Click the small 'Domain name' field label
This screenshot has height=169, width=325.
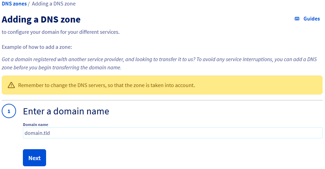click(36, 125)
